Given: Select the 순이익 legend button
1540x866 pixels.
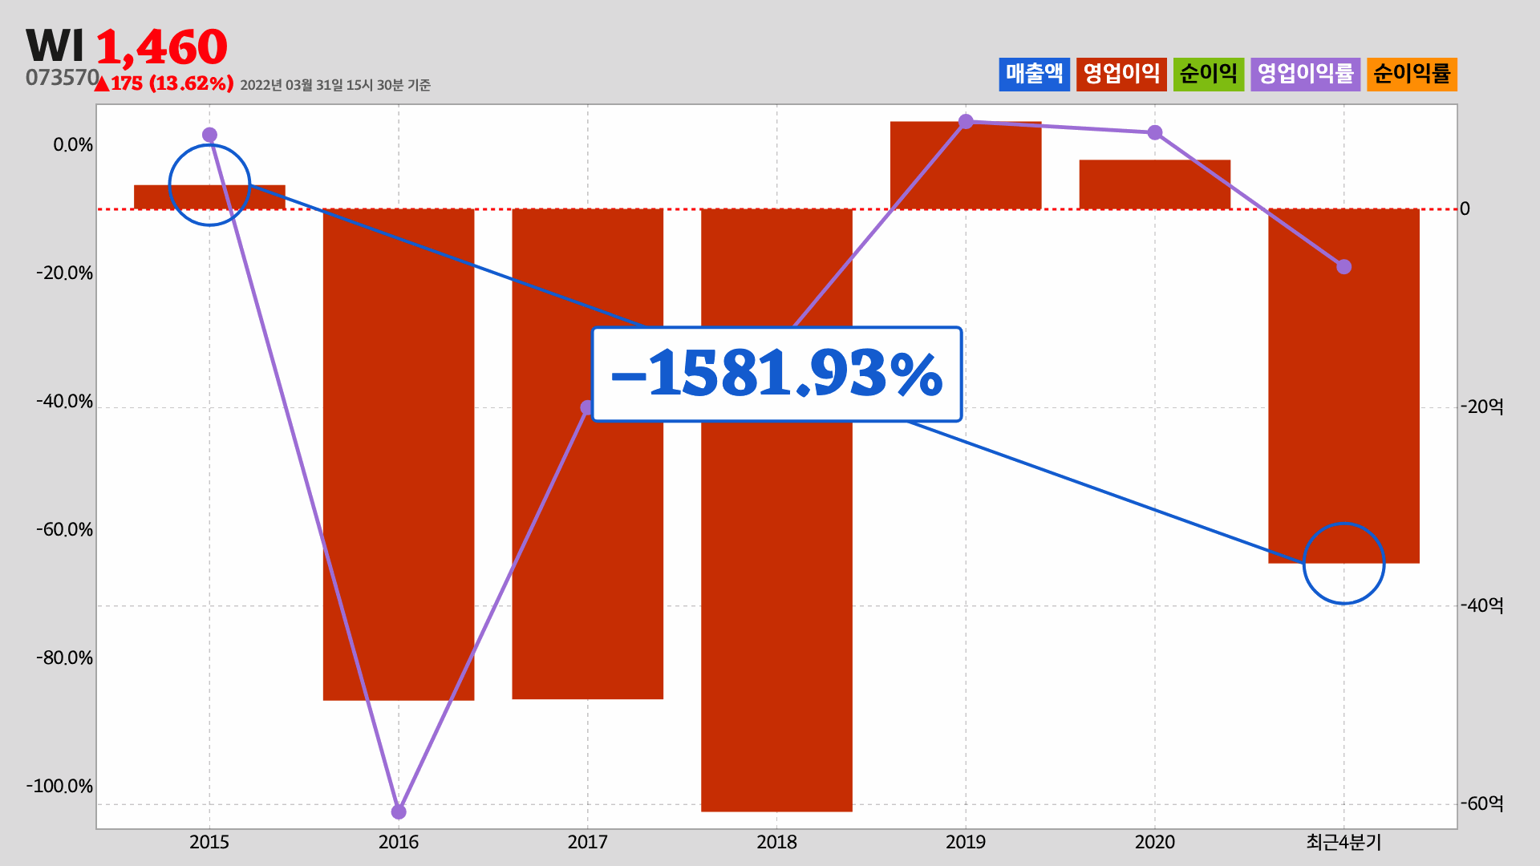Looking at the screenshot, I should click(x=1208, y=74).
